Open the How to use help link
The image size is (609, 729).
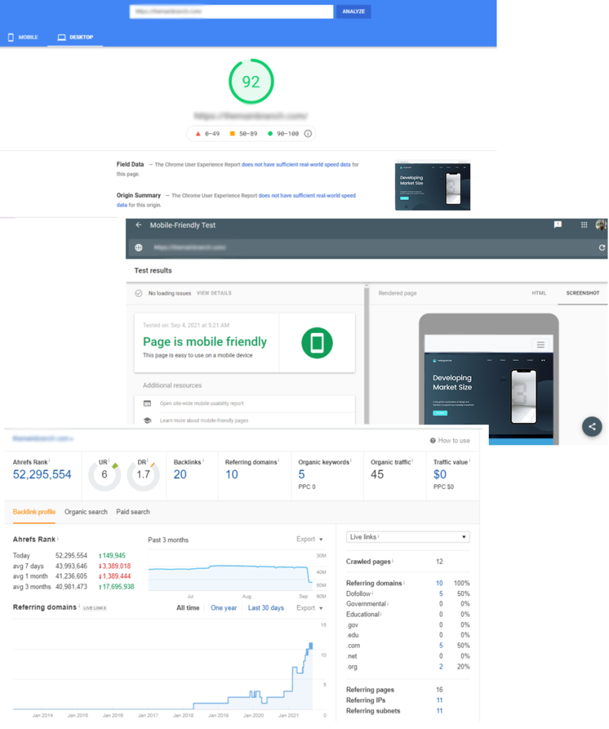pos(450,441)
